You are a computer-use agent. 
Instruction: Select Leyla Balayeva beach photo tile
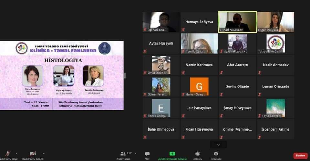point(275,108)
